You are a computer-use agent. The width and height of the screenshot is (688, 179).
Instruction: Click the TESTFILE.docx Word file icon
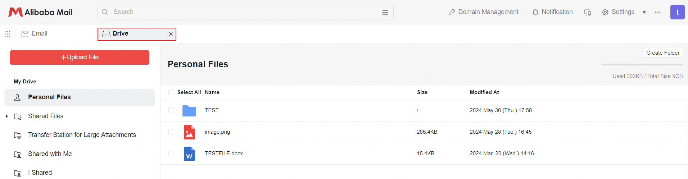(189, 154)
